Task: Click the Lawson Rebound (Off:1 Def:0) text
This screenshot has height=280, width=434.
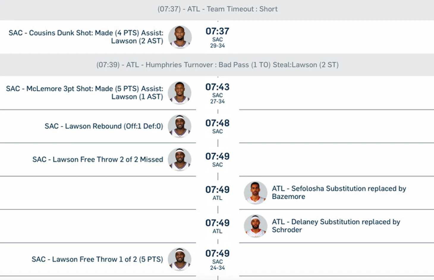Action: pos(104,126)
